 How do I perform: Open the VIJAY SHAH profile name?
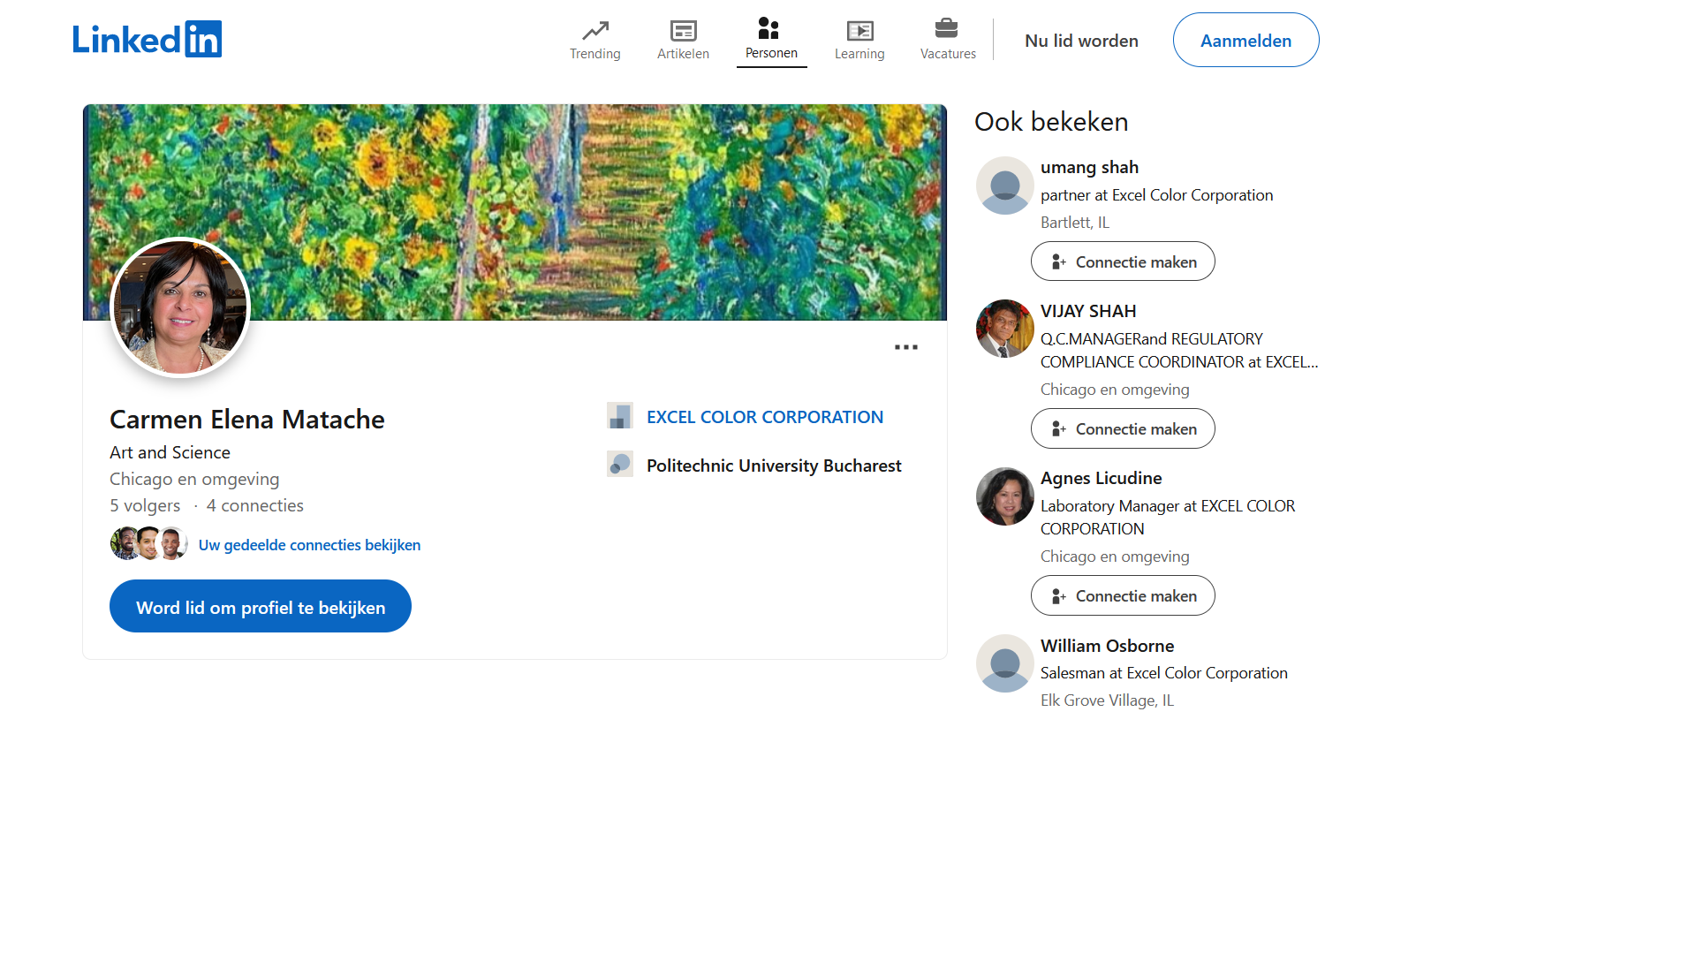(1088, 311)
